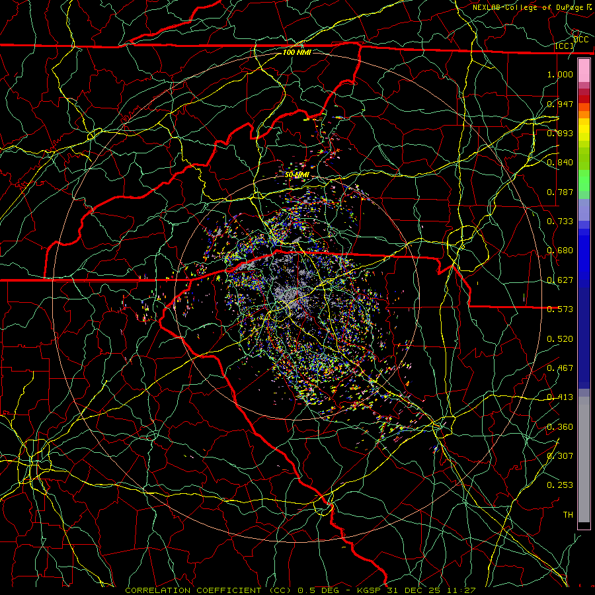Screen dimensions: 595x595
Task: Click the 0.840 legend value
Action: [560, 163]
